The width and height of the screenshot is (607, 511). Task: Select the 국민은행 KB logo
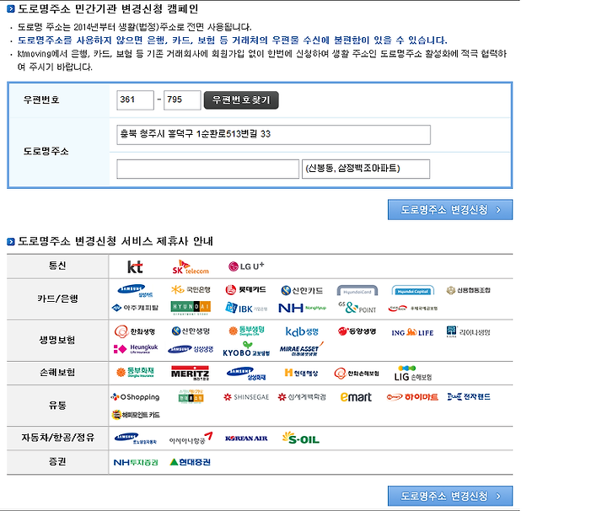pos(191,289)
